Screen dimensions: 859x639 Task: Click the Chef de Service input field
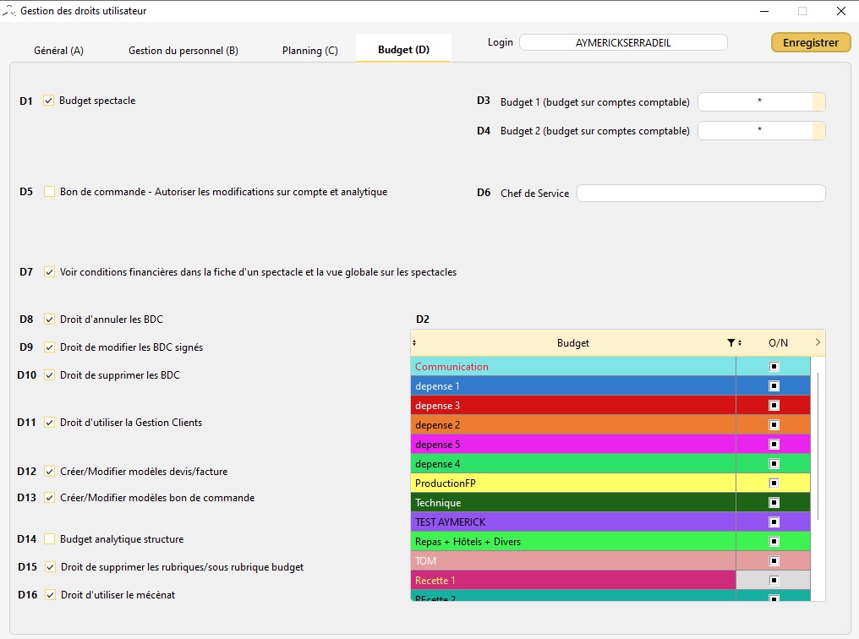[700, 194]
